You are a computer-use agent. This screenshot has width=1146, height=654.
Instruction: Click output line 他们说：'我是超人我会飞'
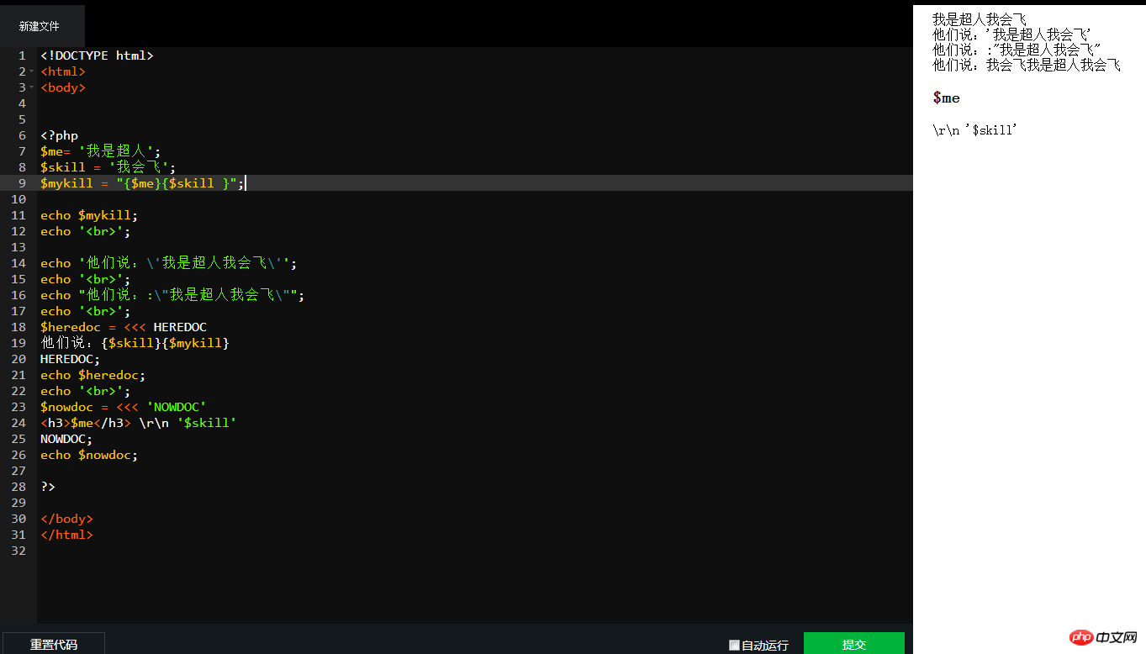[x=1011, y=34]
